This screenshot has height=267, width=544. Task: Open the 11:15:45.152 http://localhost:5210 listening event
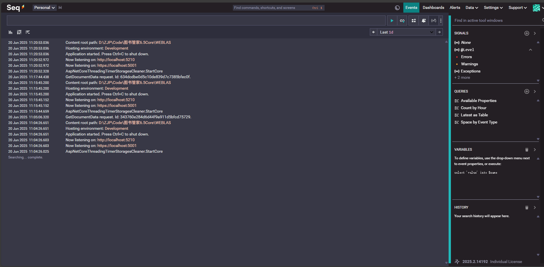[100, 100]
